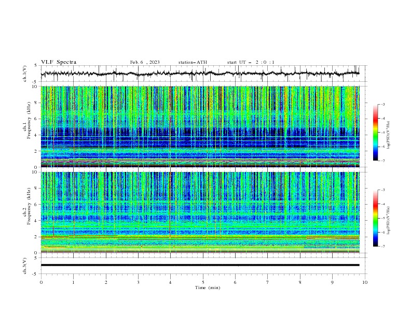The image size is (411, 317).
Task: Click the ch.2 panel color scale bar
Action: click(375, 218)
